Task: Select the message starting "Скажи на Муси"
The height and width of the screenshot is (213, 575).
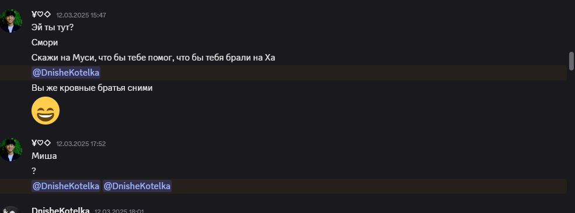Action: coord(154,58)
